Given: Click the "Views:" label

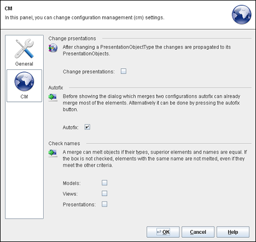Looking at the screenshot, I should (x=70, y=194).
